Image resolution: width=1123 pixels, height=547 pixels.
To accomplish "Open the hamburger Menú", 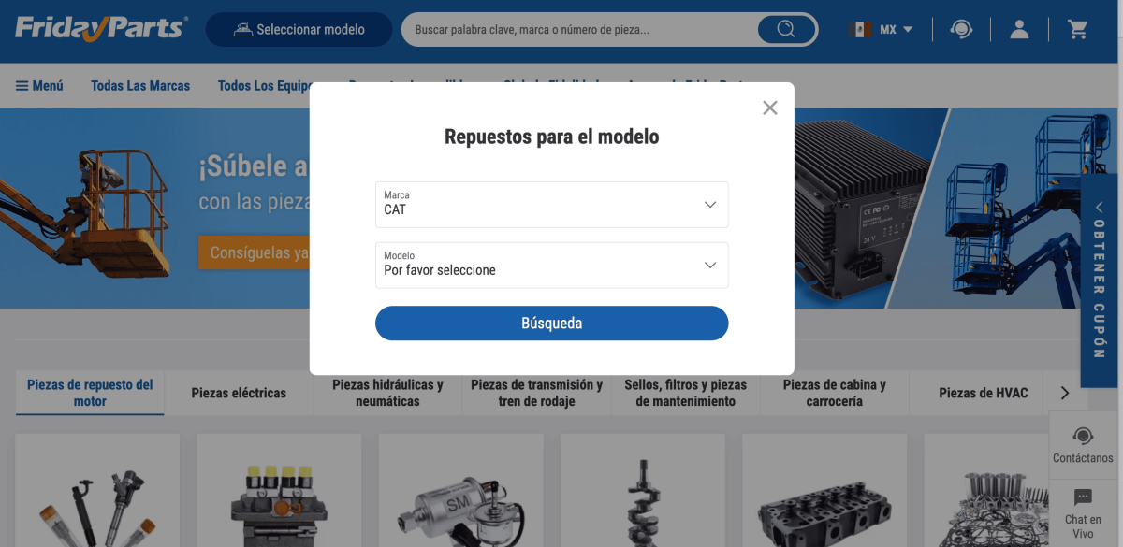I will [x=39, y=85].
